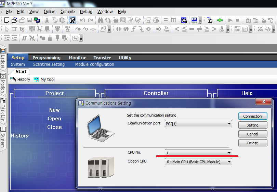Open the Communication port dropdown

[198, 124]
